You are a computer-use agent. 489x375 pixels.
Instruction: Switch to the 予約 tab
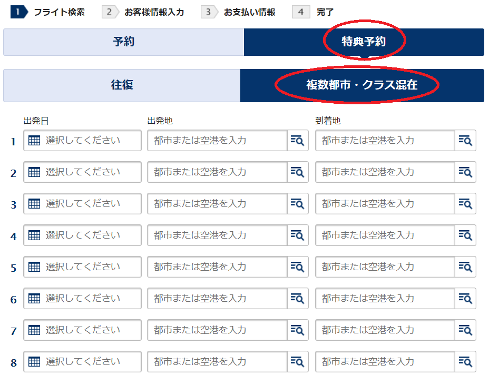123,42
